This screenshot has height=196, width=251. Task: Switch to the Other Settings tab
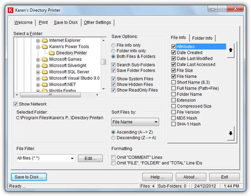click(97, 22)
